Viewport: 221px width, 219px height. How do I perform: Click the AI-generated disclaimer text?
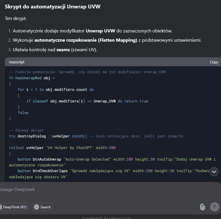106,218
